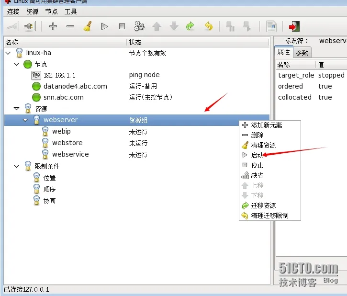Click the first standby node toolbar icon
Viewport: 347px width, 296px height.
[230, 26]
